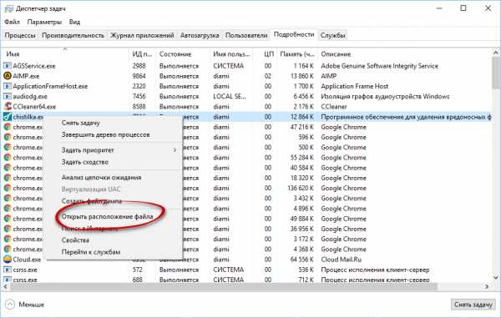The width and height of the screenshot is (501, 318).
Task: Expand the Задать приоритет submenu
Action: (x=175, y=149)
